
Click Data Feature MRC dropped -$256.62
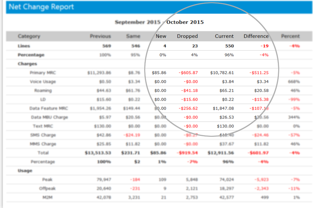[188, 108]
